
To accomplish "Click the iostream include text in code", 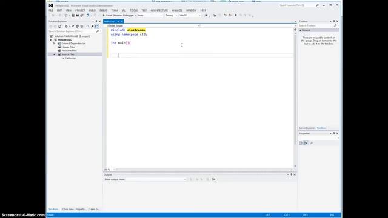I will 136,30.
